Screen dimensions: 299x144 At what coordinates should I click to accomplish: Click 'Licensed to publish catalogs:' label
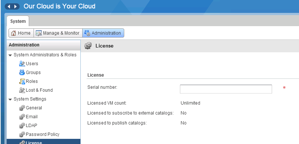point(117,123)
